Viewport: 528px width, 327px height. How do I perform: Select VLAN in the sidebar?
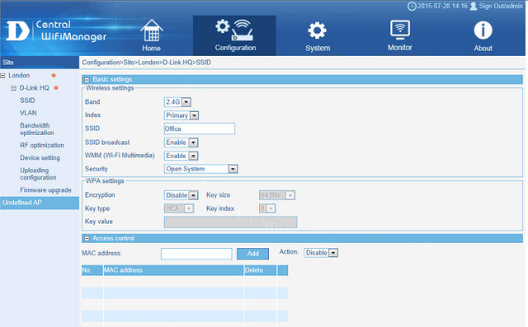[x=28, y=113]
